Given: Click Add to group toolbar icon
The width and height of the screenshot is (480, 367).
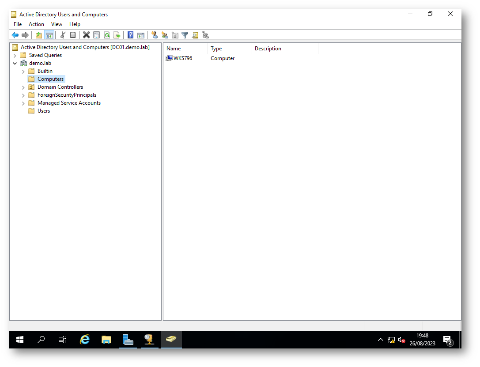Looking at the screenshot, I should [x=205, y=35].
